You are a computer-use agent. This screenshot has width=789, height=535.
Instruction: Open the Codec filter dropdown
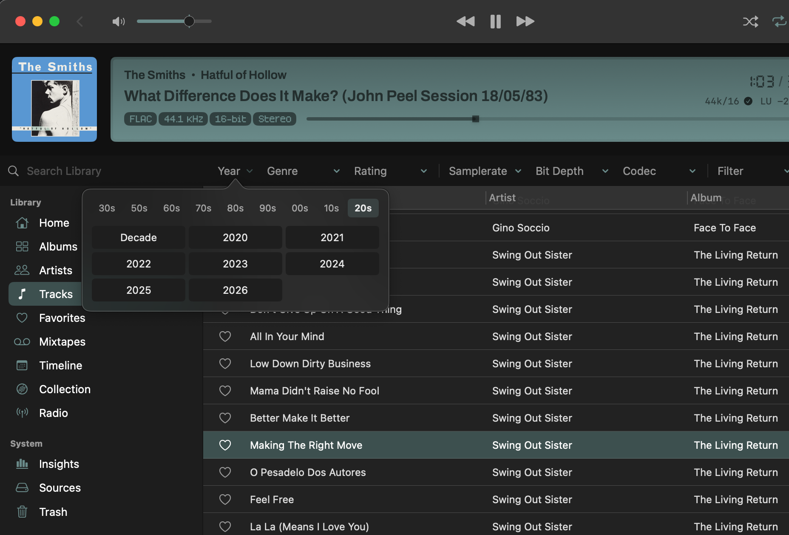point(659,171)
